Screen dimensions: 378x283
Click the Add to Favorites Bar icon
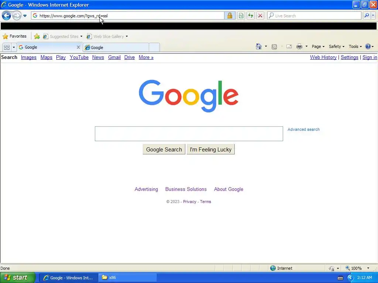coord(37,36)
